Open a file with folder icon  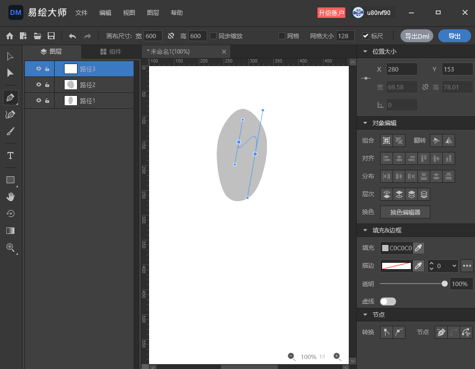pos(37,36)
